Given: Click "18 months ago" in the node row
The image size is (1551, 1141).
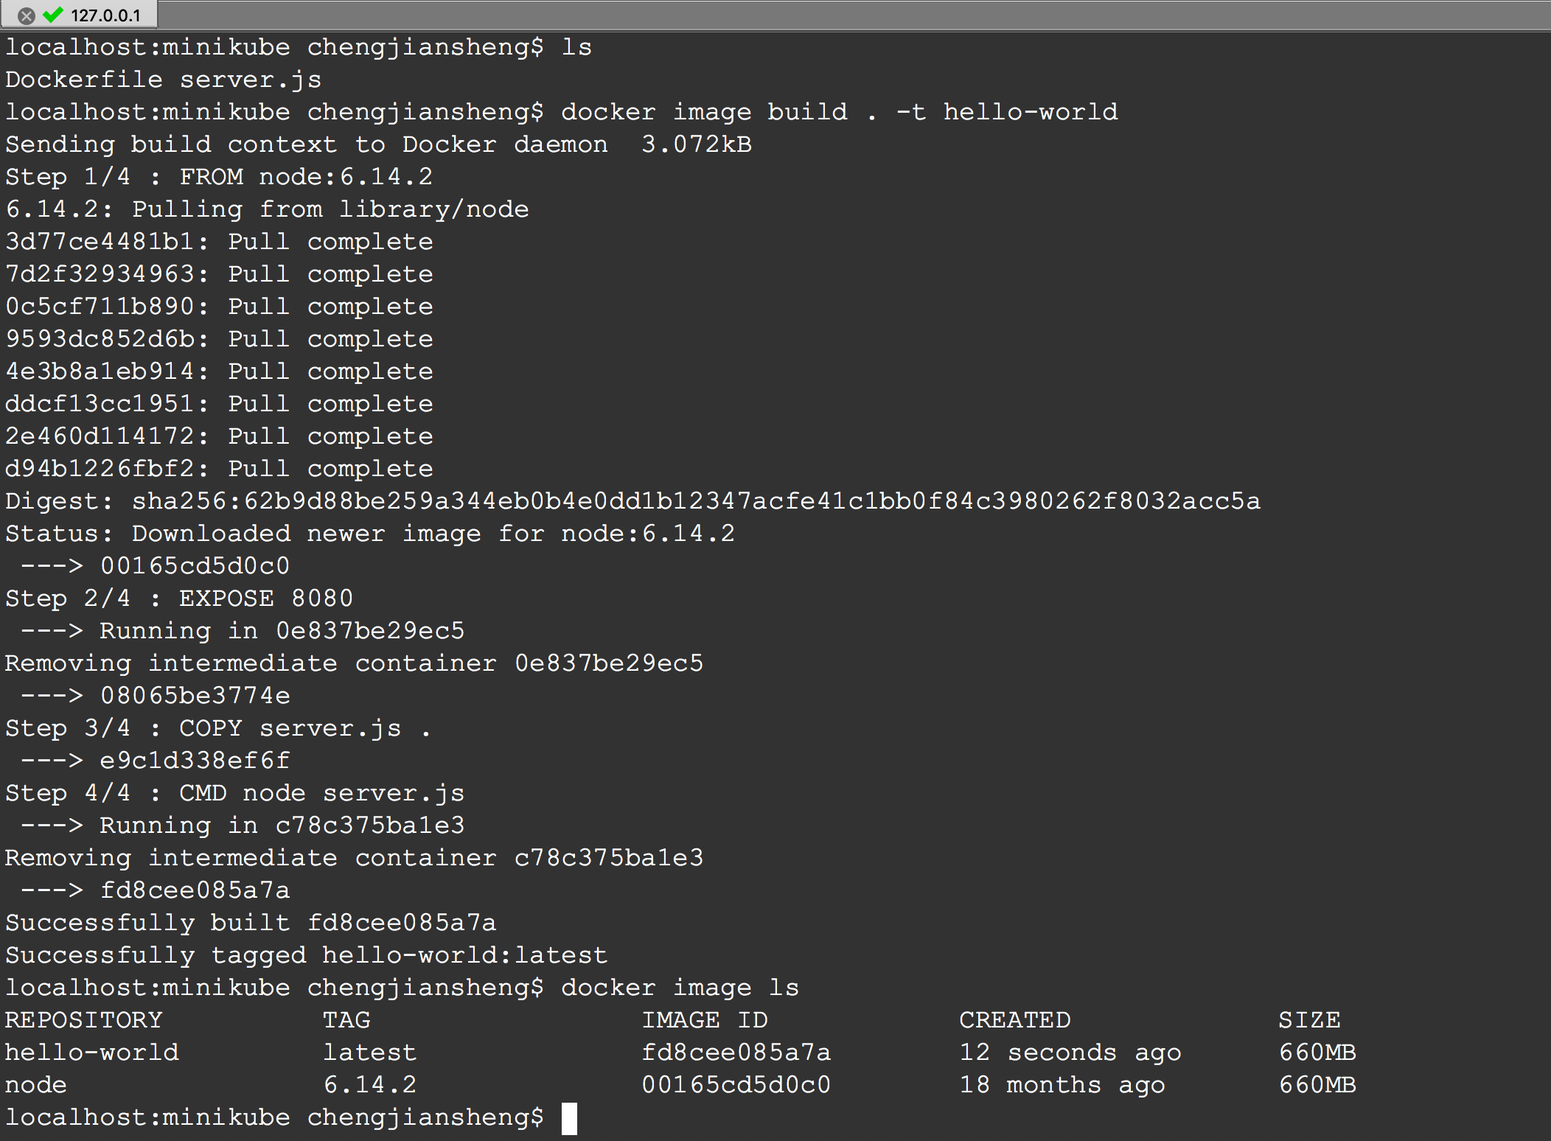Looking at the screenshot, I should tap(1062, 1085).
